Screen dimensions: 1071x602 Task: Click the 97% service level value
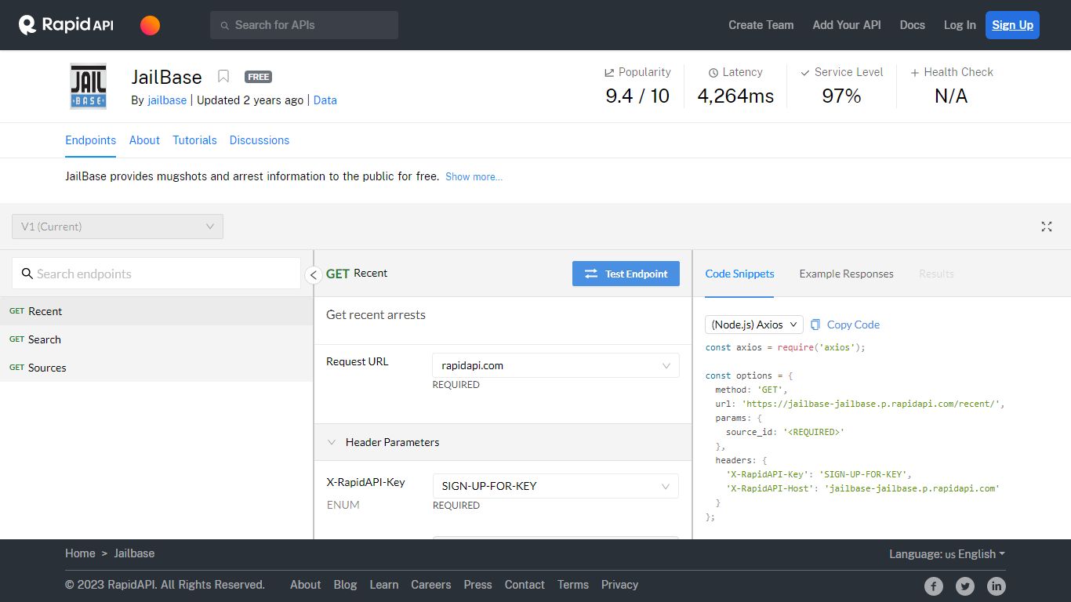tap(841, 96)
